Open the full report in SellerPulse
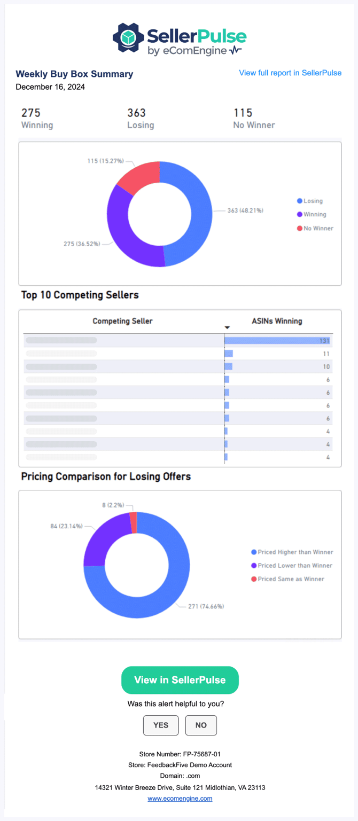The height and width of the screenshot is (821, 358). click(x=290, y=73)
